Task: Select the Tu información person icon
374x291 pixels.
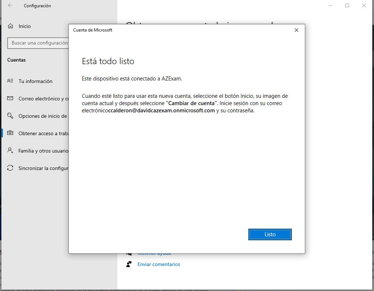Action: pyautogui.click(x=10, y=81)
